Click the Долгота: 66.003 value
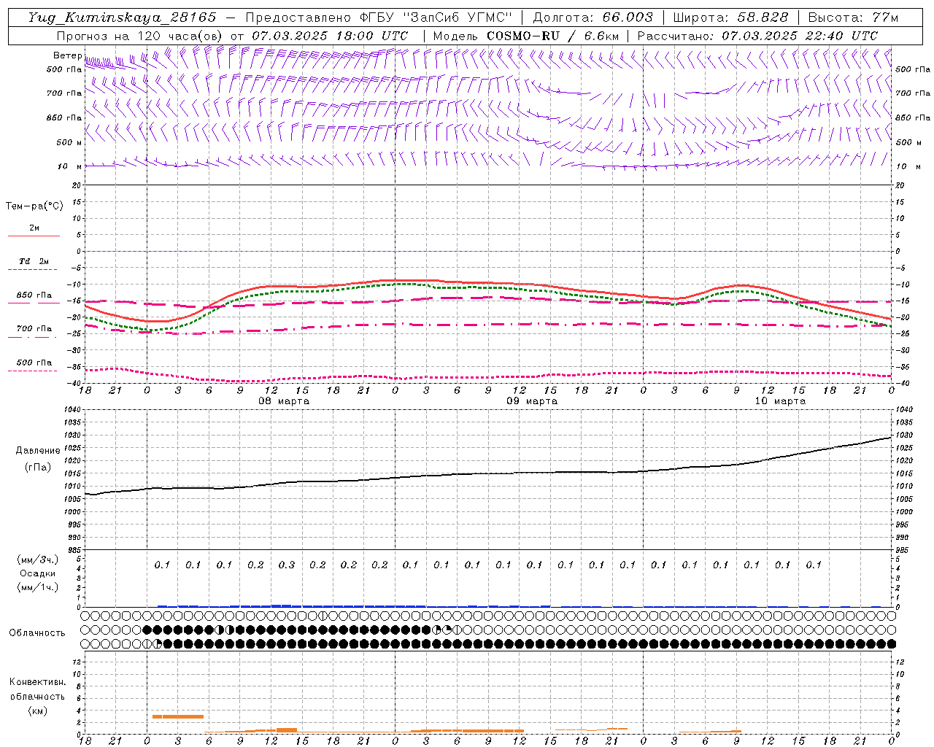Screen dimensions: 934x747 click(x=593, y=18)
